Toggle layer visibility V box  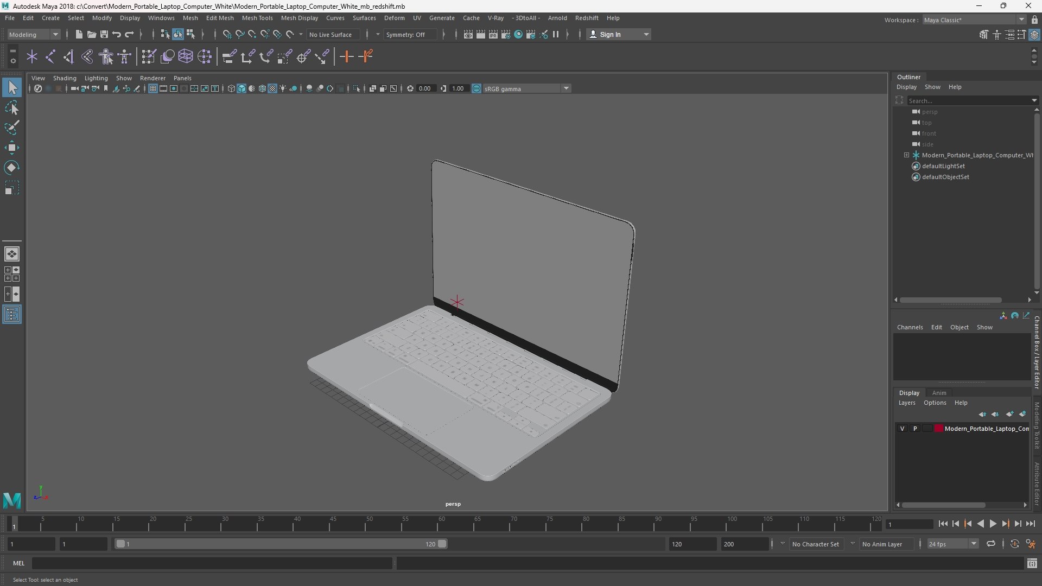(902, 429)
